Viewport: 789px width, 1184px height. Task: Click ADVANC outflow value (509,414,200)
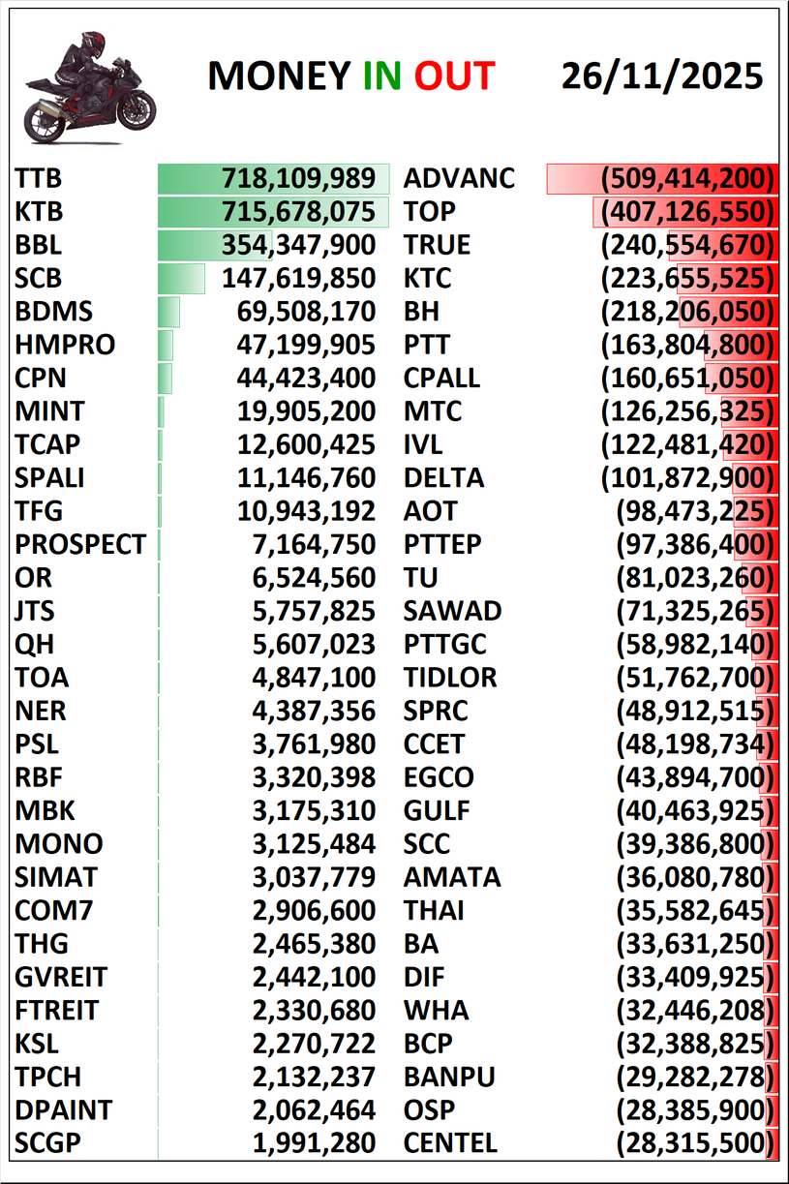(x=687, y=179)
